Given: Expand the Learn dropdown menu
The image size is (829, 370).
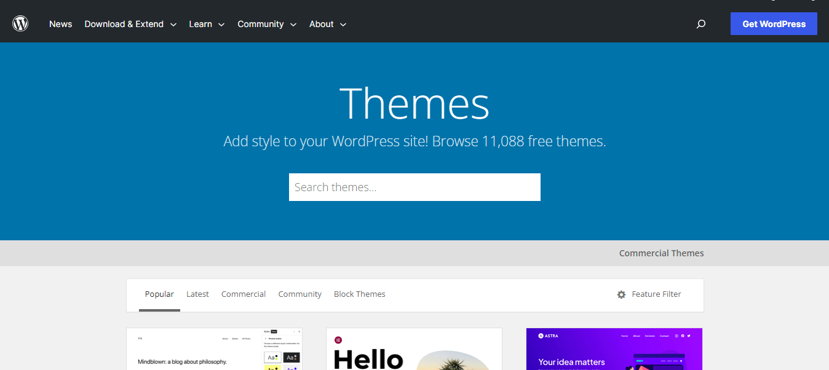Looking at the screenshot, I should point(207,24).
